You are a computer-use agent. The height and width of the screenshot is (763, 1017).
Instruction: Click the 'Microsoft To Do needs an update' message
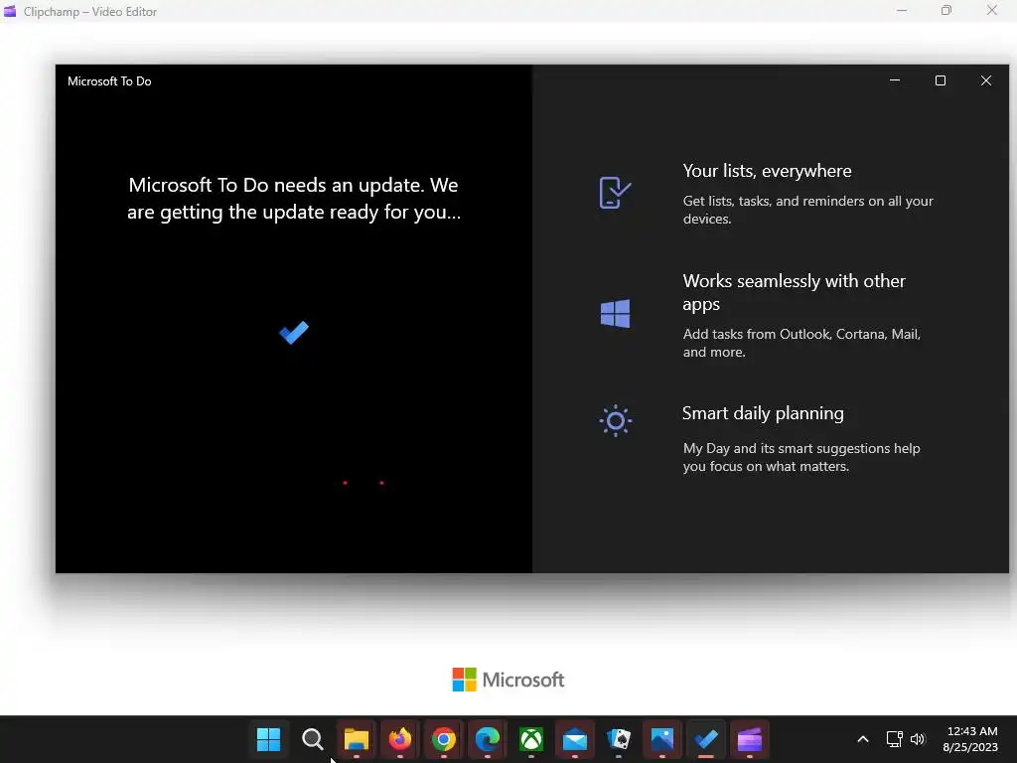294,199
